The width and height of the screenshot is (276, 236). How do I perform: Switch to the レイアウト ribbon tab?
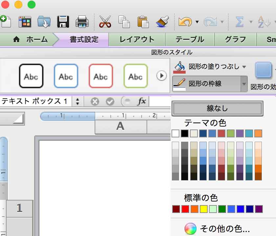pos(136,39)
